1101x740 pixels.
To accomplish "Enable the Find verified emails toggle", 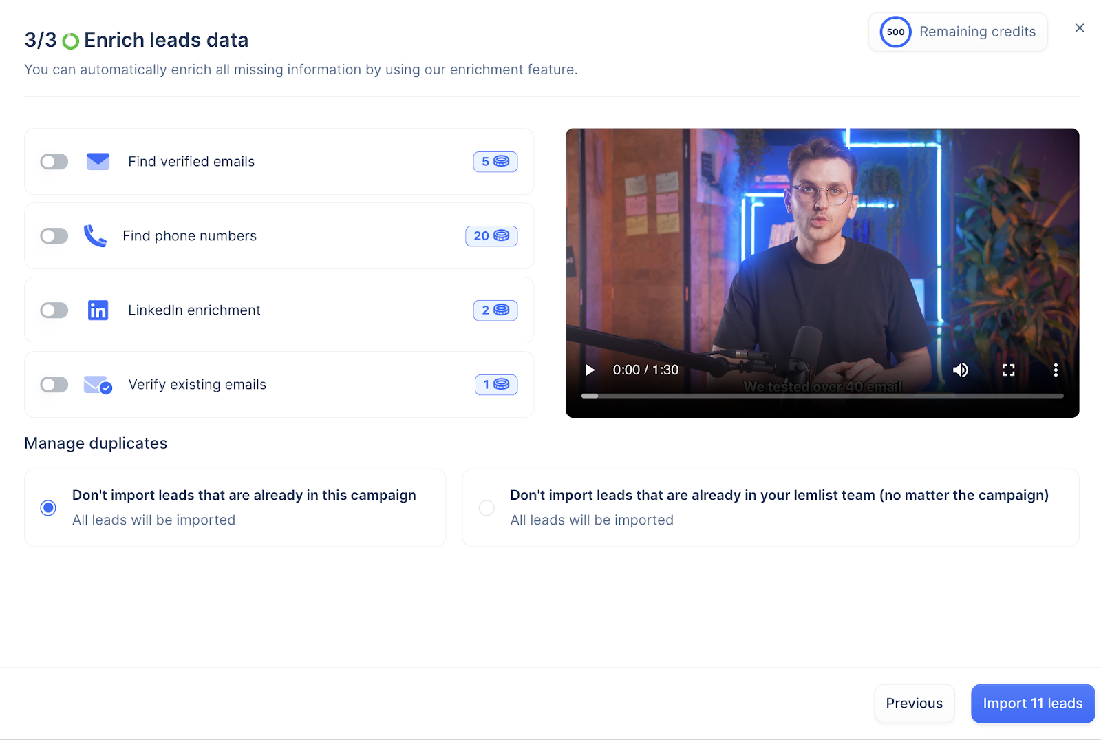I will pyautogui.click(x=54, y=162).
